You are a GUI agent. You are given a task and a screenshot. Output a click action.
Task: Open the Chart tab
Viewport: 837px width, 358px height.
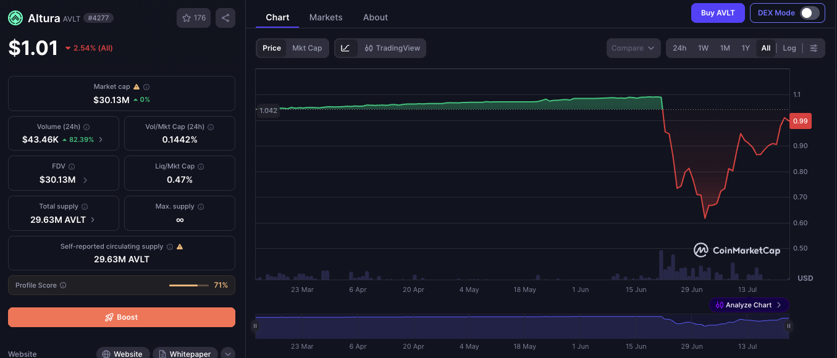tap(277, 17)
